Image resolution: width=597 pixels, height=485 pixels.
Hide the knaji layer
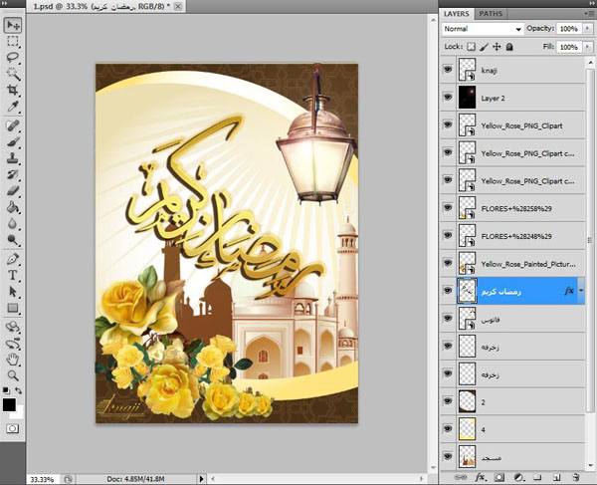click(447, 70)
